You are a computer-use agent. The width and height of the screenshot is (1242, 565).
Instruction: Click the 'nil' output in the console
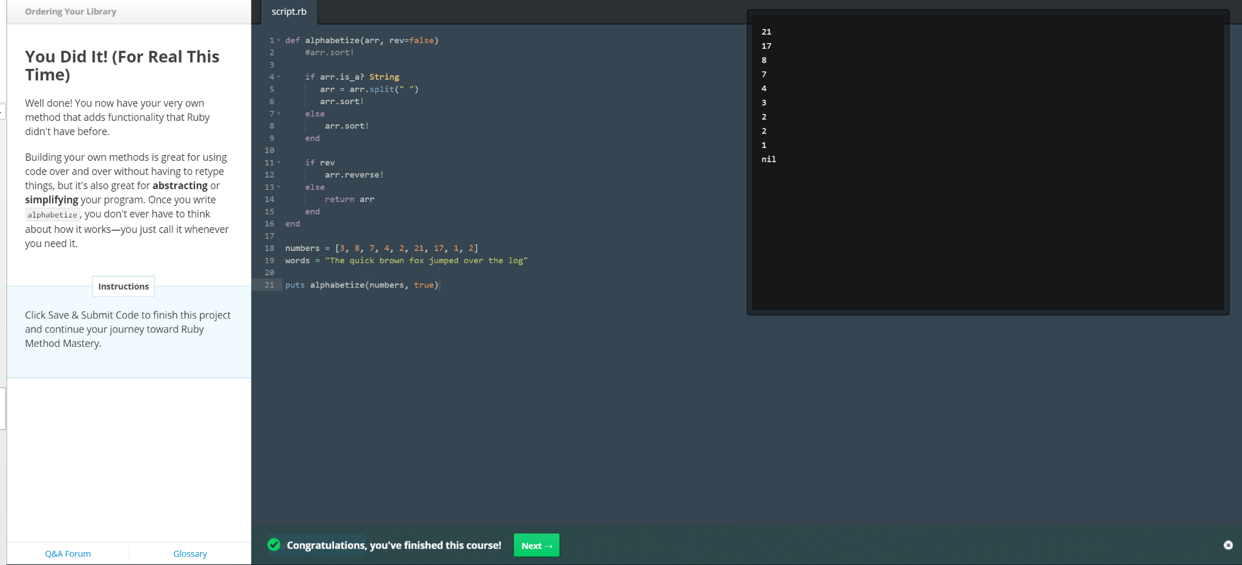click(x=768, y=160)
